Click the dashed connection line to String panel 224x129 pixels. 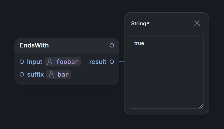[122, 62]
